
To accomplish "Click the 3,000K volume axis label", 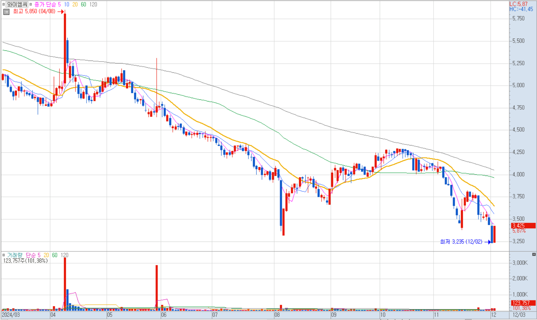I will (520, 263).
